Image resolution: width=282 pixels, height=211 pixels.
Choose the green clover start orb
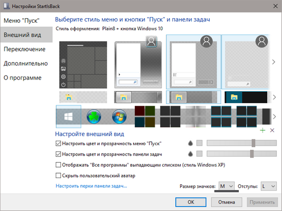coord(94,117)
